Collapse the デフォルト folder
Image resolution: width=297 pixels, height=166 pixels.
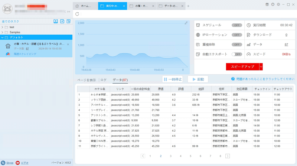point(2,37)
